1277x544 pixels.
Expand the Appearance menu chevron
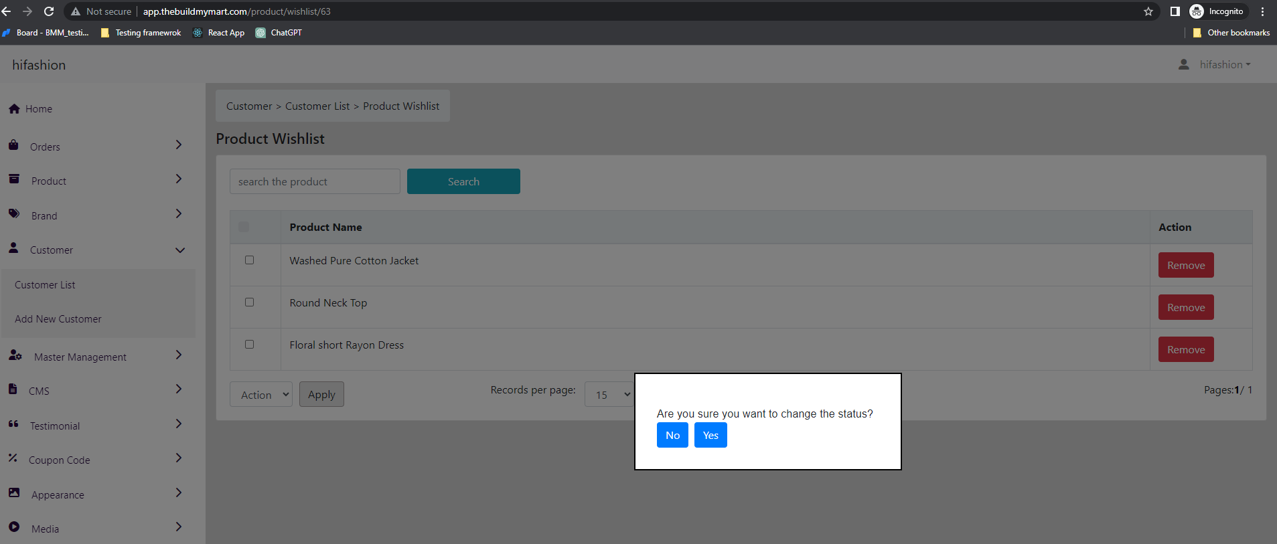(179, 492)
